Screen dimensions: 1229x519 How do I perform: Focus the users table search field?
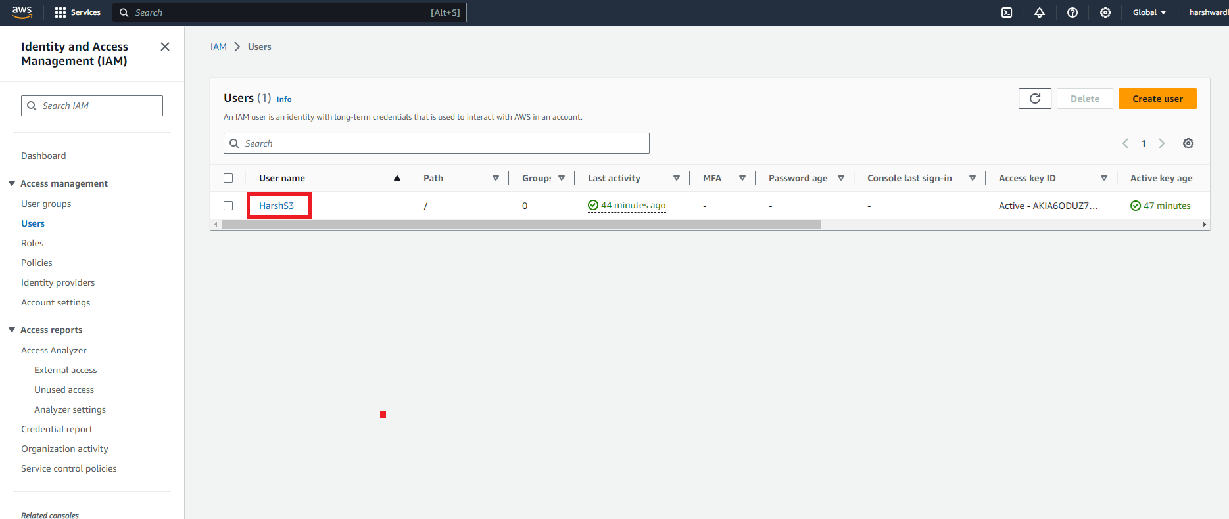(x=437, y=143)
